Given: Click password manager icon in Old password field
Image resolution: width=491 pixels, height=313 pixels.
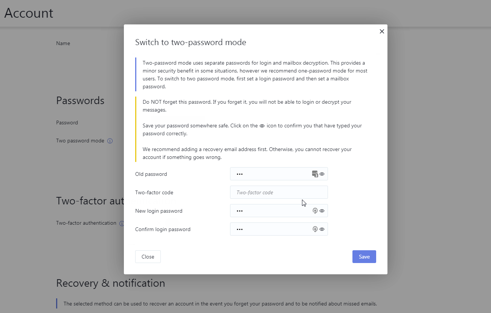Looking at the screenshot, I should 315,174.
